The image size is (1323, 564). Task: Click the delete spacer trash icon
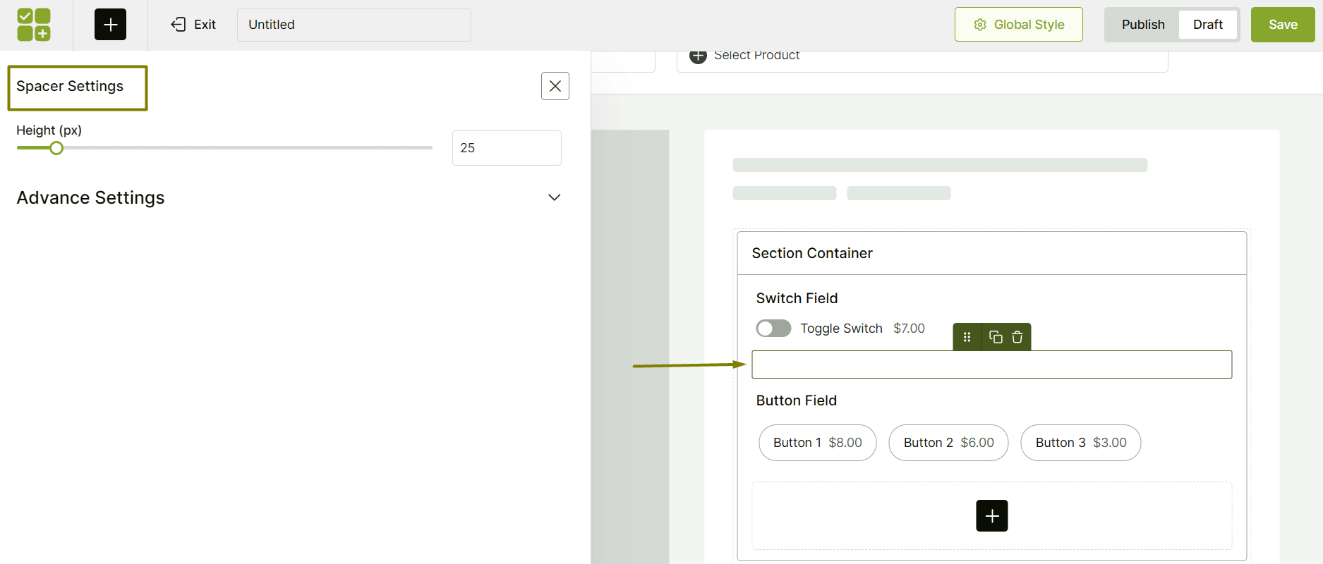(x=1017, y=337)
